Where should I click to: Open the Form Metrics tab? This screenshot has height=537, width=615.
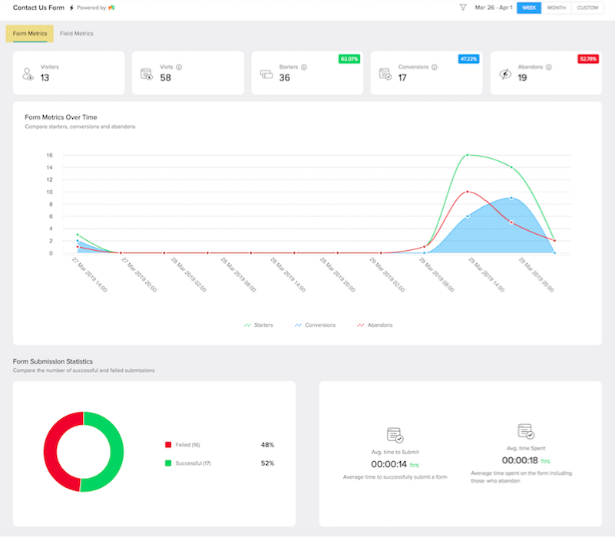tap(30, 34)
